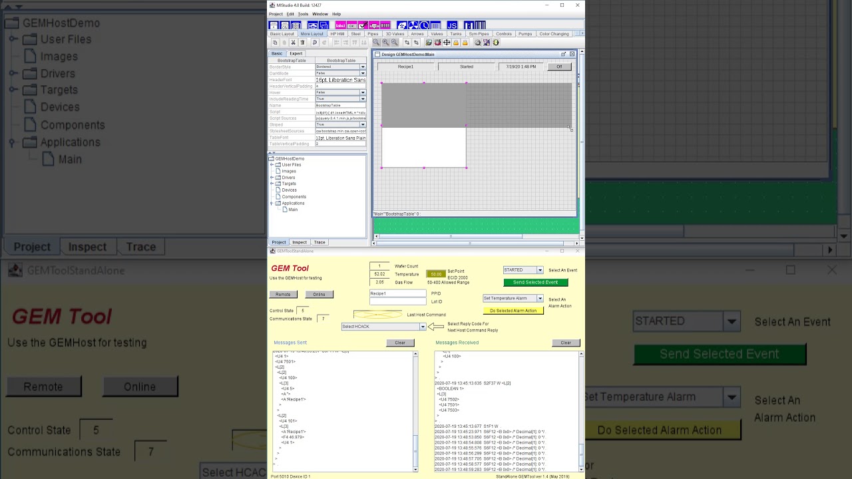Image resolution: width=852 pixels, height=479 pixels.
Task: Pick the pink checkbox component icon
Action: coord(363,25)
